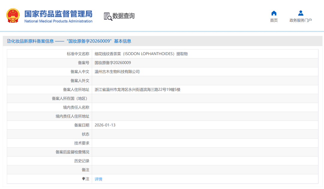Click company name 温州古木生物科技有限公司
Image resolution: width=324 pixels, height=189 pixels.
117,72
